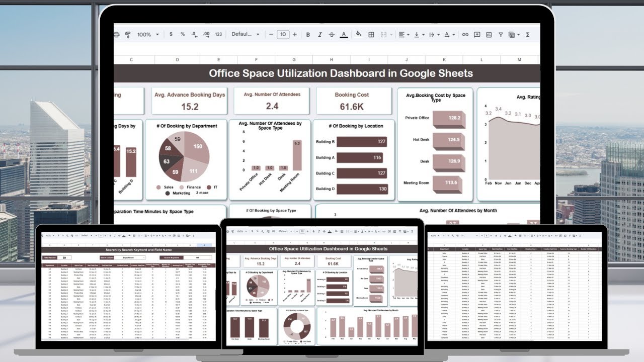Toggle italic formatting in main toolbar

tap(319, 35)
